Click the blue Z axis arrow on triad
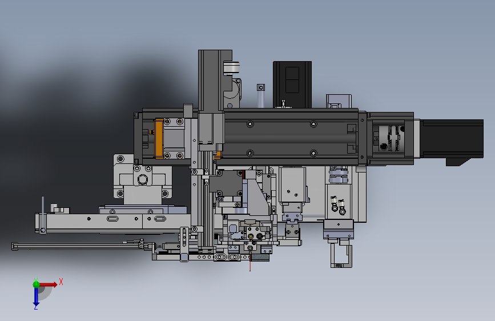Image resolution: width=495 pixels, height=321 pixels. (36, 297)
